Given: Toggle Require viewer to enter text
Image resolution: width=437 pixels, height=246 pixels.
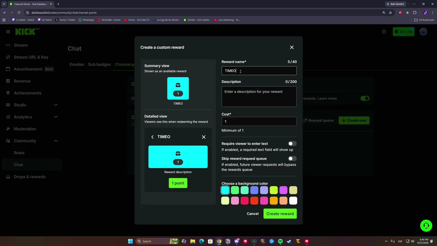Looking at the screenshot, I should coord(292,144).
